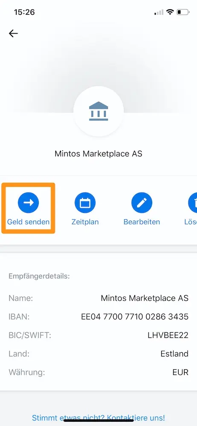Select the Geld senden label
Screen dimensions: 197x426
tap(28, 222)
